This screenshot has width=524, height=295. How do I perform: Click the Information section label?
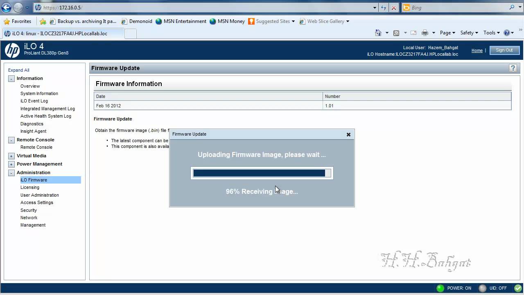point(29,78)
